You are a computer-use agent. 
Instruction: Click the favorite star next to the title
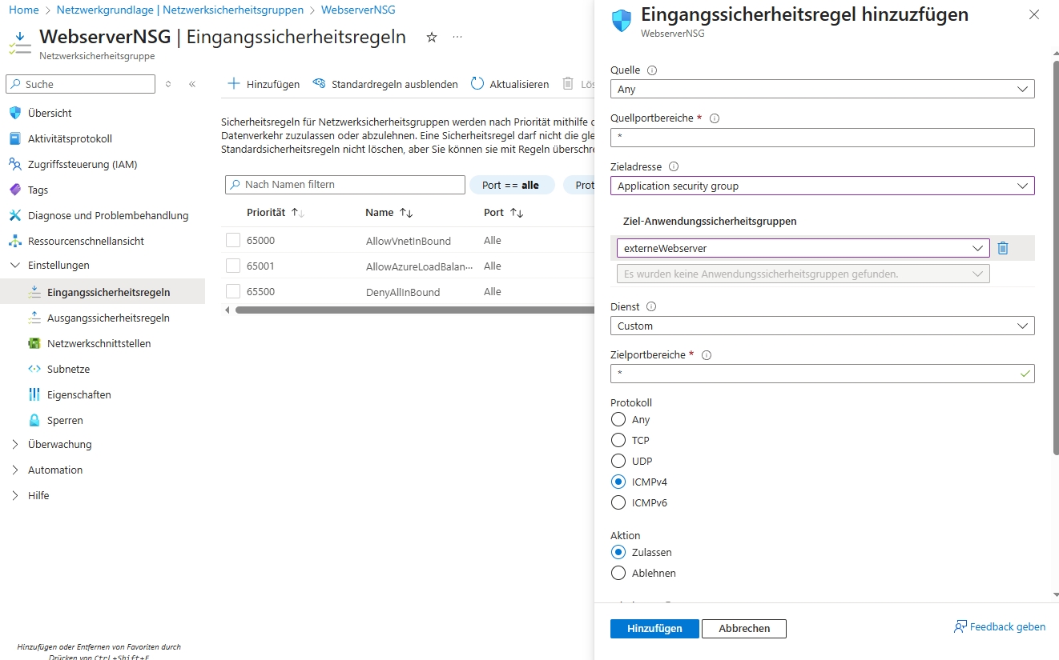[432, 38]
